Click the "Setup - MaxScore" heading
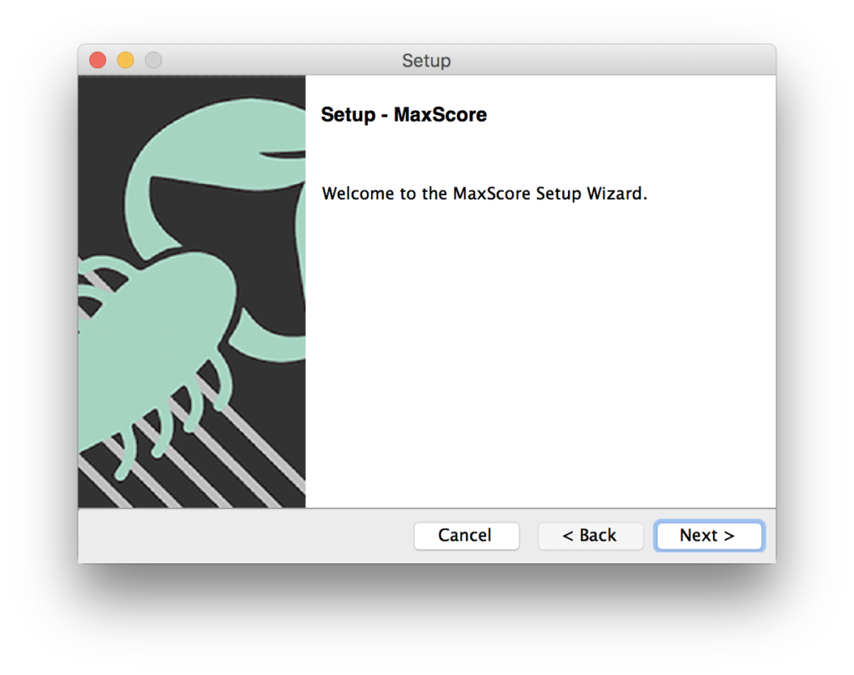Screen dimensions: 854x675 [404, 114]
